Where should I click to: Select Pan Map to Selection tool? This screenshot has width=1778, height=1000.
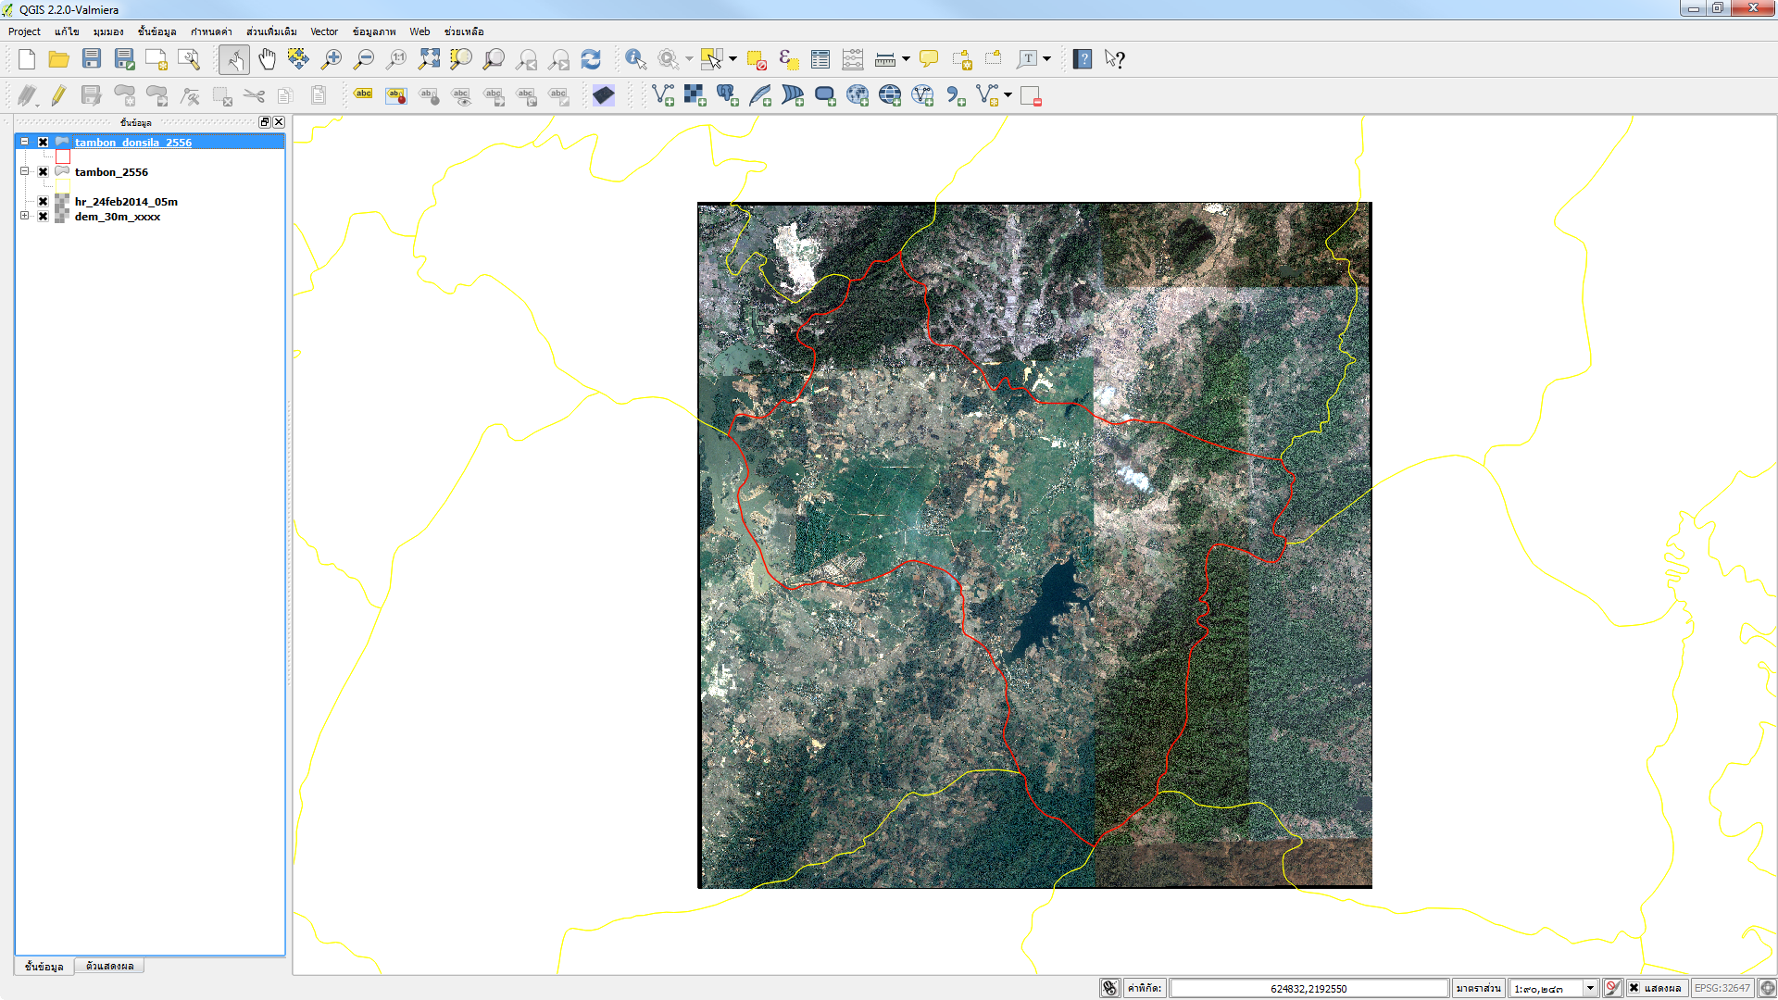pos(298,59)
